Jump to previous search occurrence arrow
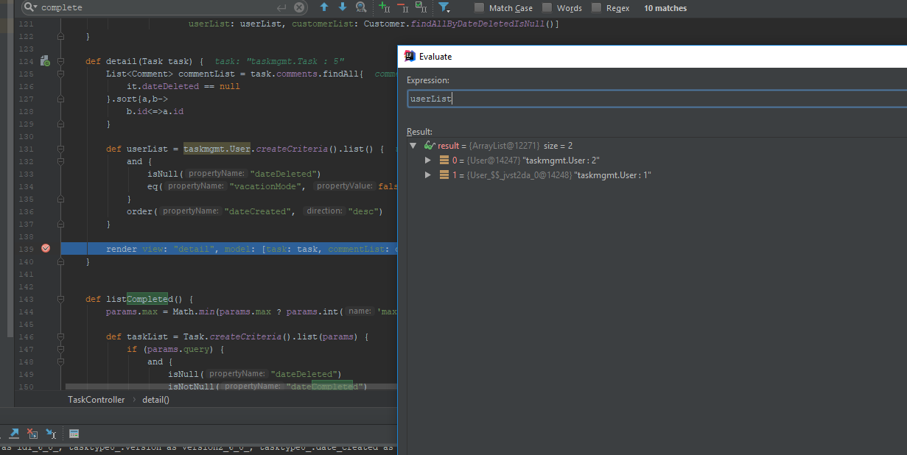 tap(324, 7)
